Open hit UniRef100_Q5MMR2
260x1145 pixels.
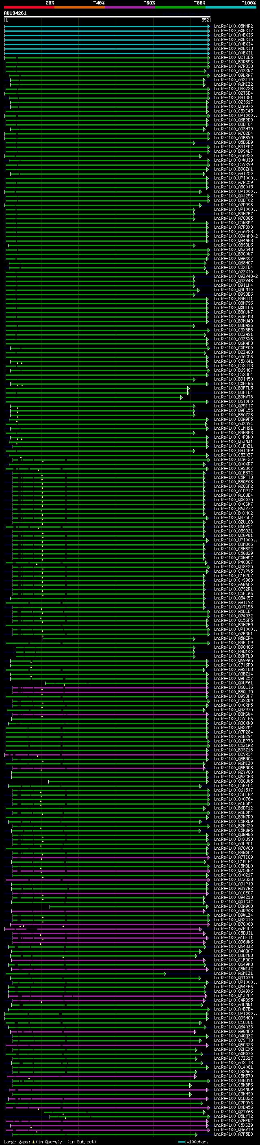(x=233, y=26)
